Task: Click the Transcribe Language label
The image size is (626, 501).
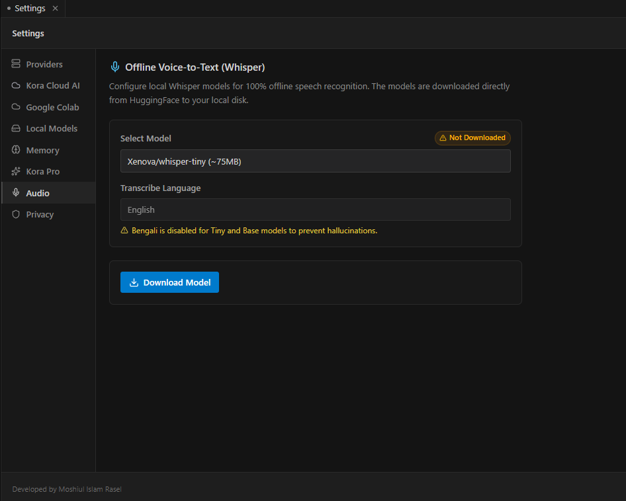Action: coord(161,188)
